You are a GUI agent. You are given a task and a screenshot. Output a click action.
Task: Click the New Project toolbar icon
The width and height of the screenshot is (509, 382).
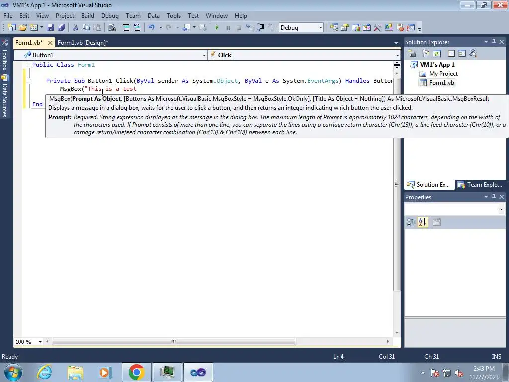[12, 28]
